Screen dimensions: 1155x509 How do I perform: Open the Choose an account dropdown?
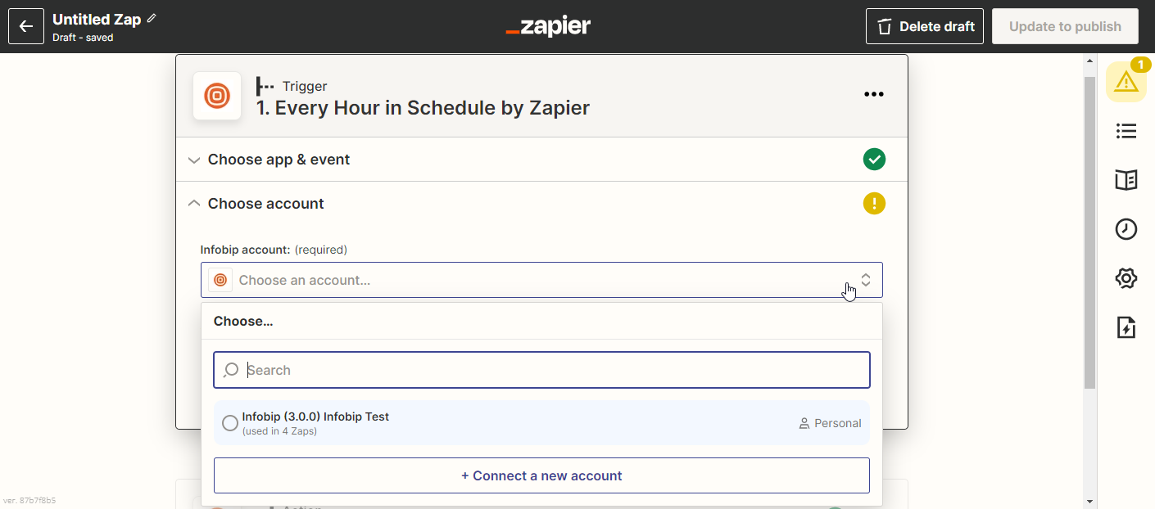(541, 280)
